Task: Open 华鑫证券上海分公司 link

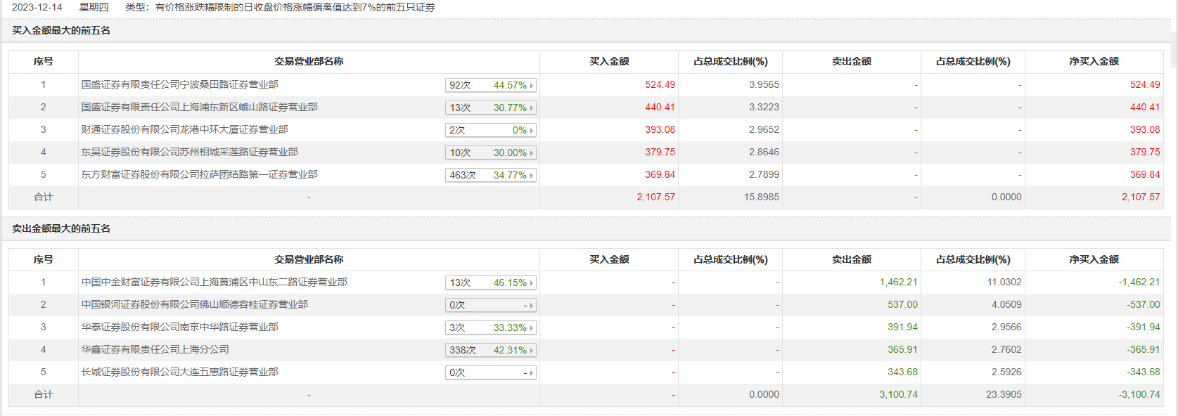Action: [x=155, y=349]
